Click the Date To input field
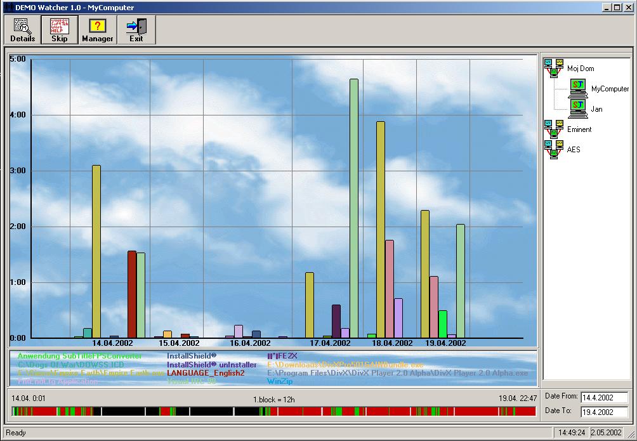The height and width of the screenshot is (441, 637). pos(603,412)
